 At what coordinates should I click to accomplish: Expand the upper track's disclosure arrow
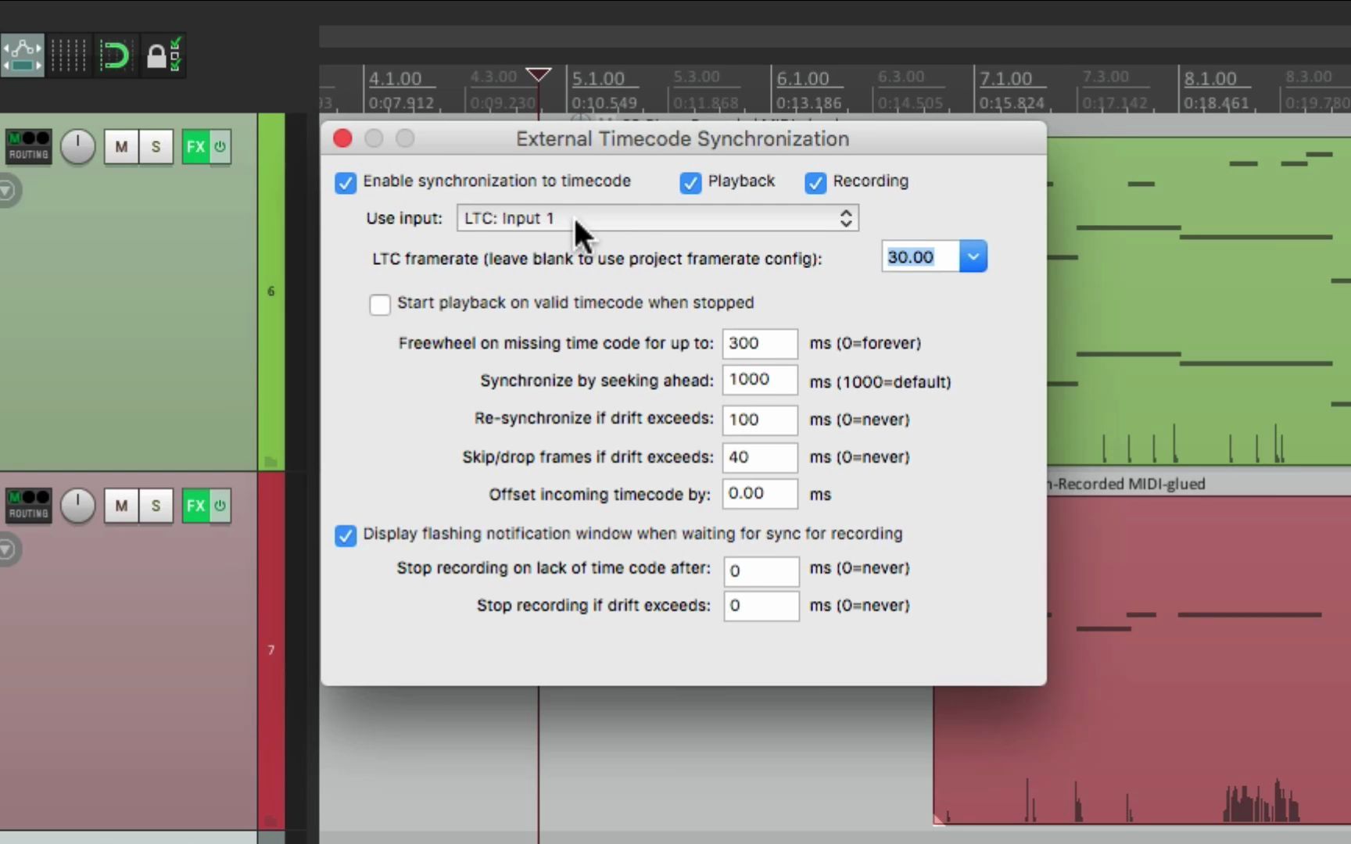8,190
